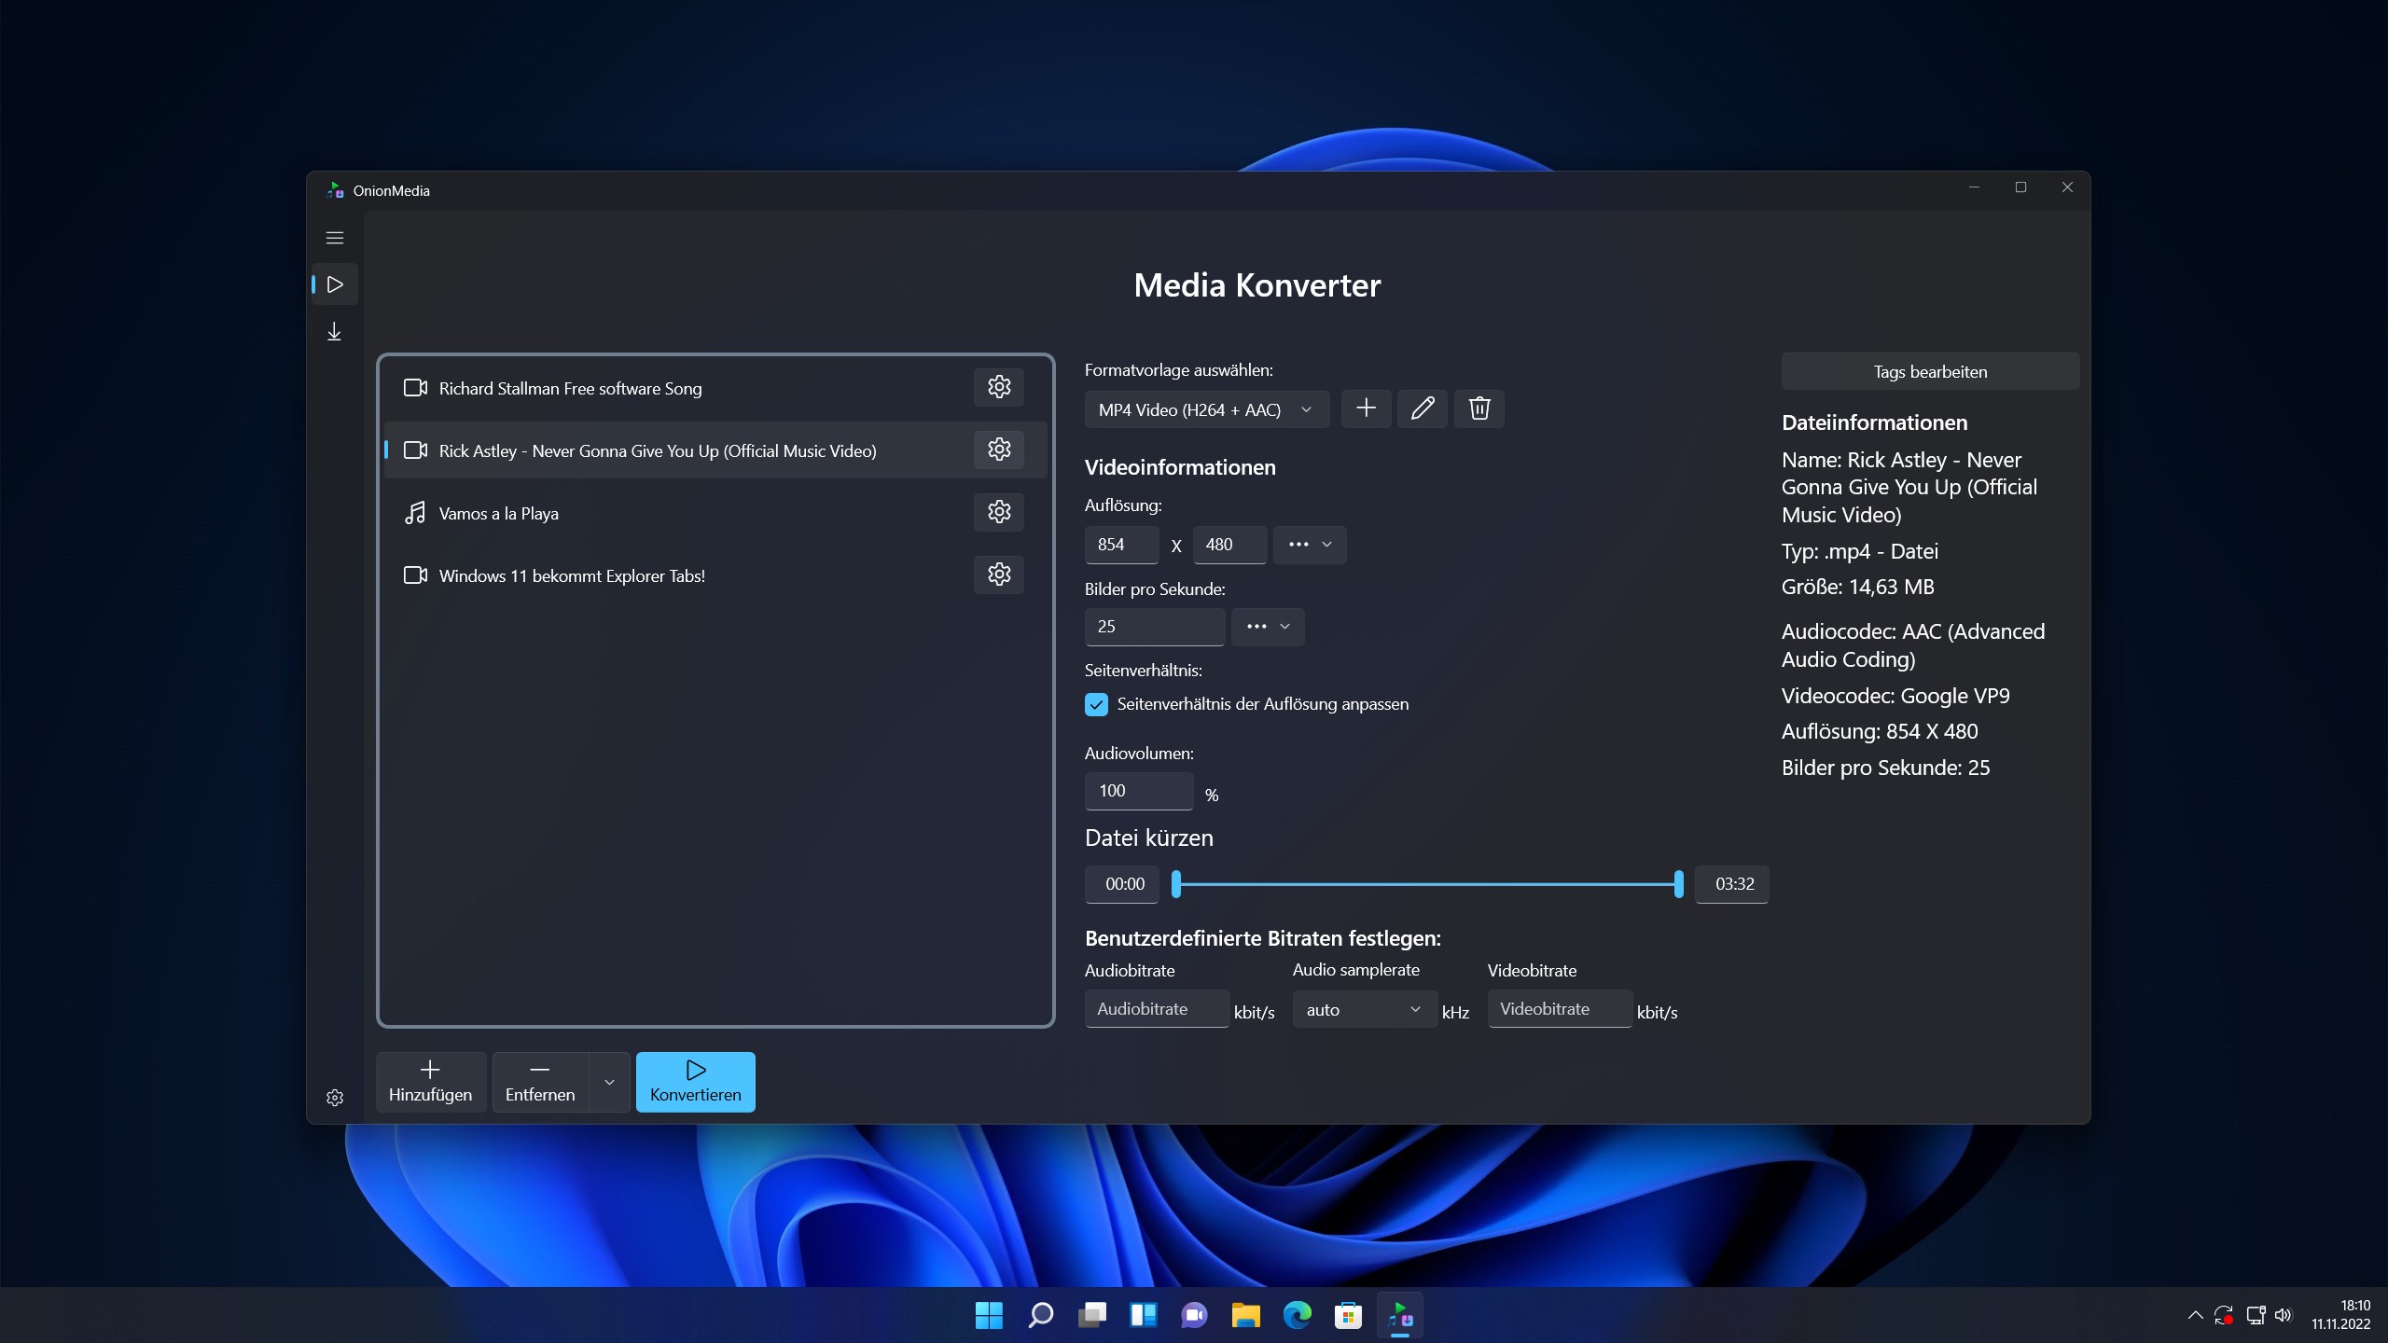Screen dimensions: 2388x1343
Task: Open settings gear for Rick Astley row
Action: click(x=999, y=450)
